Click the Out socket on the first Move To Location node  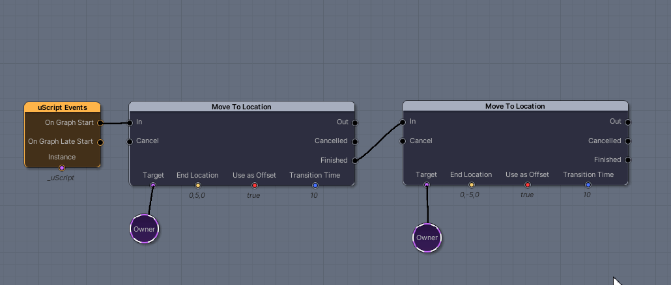pos(354,122)
